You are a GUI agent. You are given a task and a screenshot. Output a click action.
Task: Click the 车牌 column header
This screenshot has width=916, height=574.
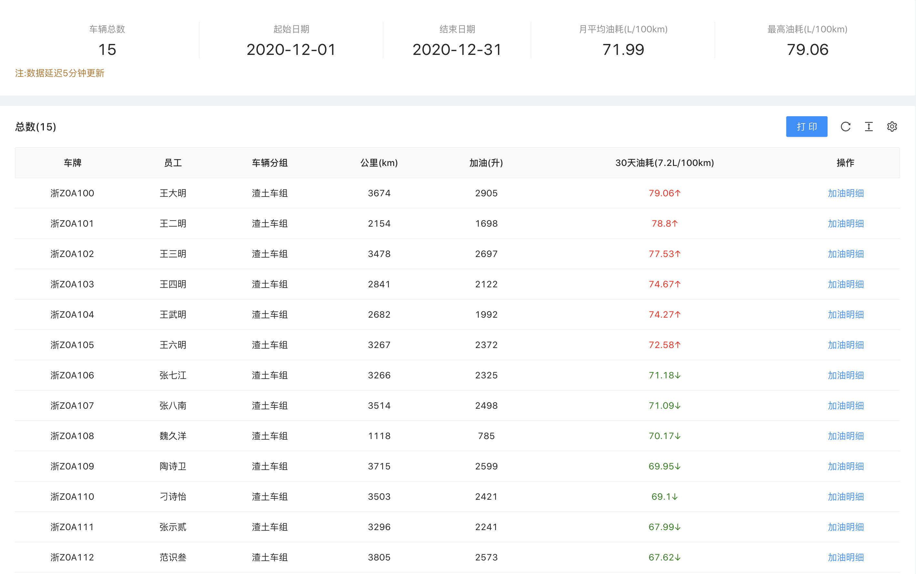[x=73, y=163]
